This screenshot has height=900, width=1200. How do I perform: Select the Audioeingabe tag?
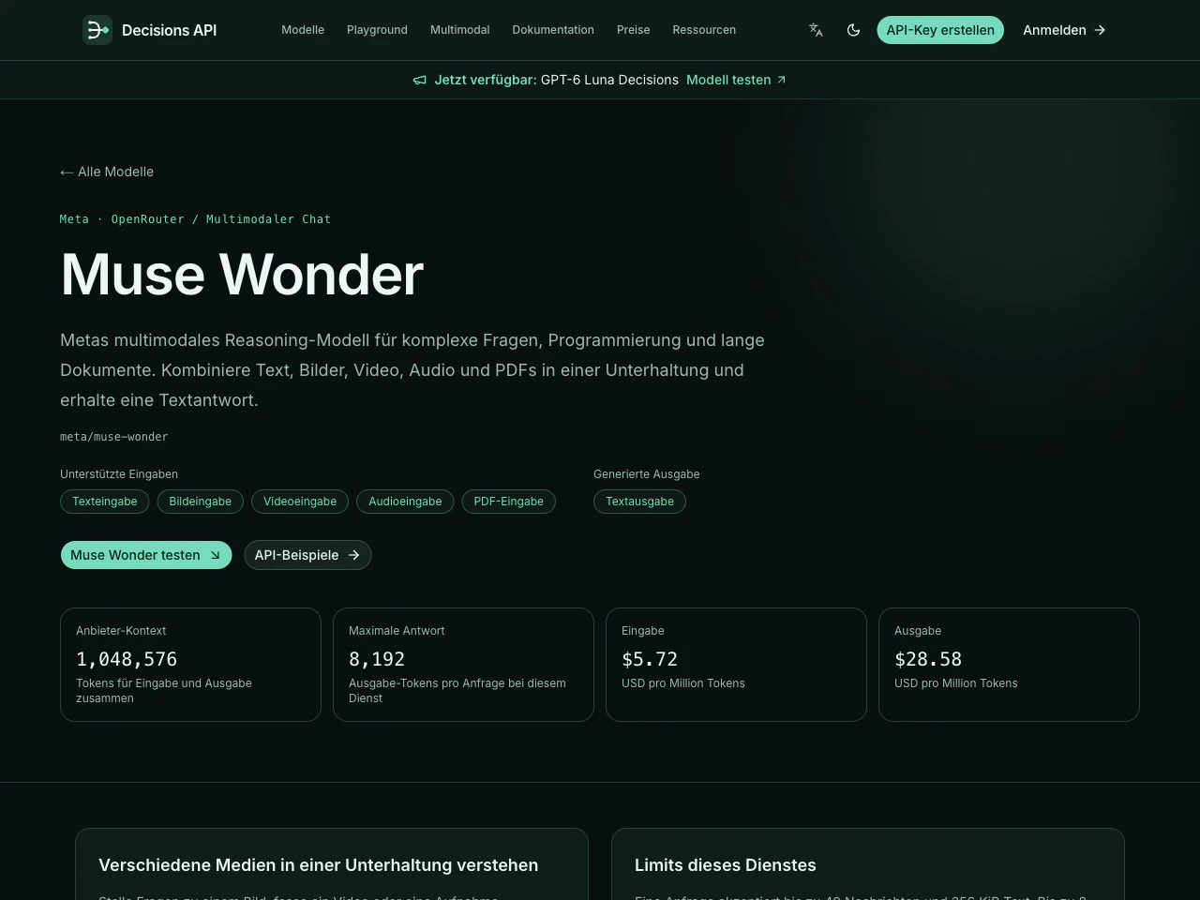tap(405, 502)
